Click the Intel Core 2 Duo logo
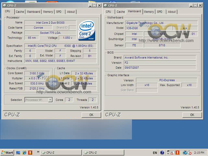 pyautogui.click(x=87, y=30)
